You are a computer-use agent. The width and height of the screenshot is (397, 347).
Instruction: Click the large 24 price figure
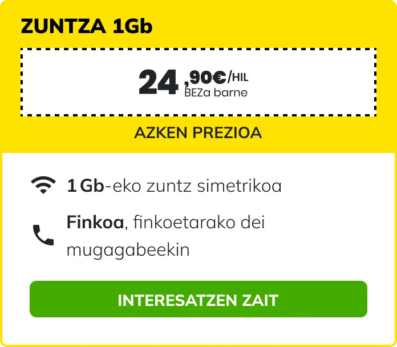pos(155,83)
